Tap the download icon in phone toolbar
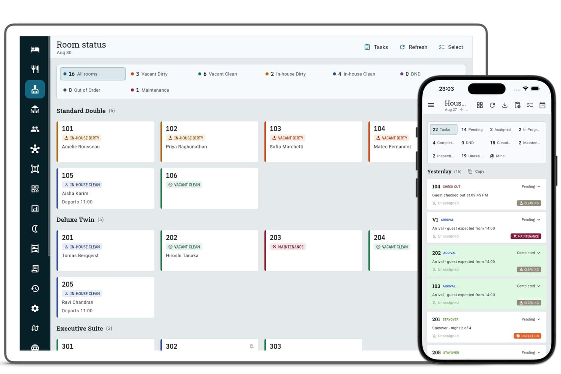The image size is (561, 374). (x=505, y=105)
